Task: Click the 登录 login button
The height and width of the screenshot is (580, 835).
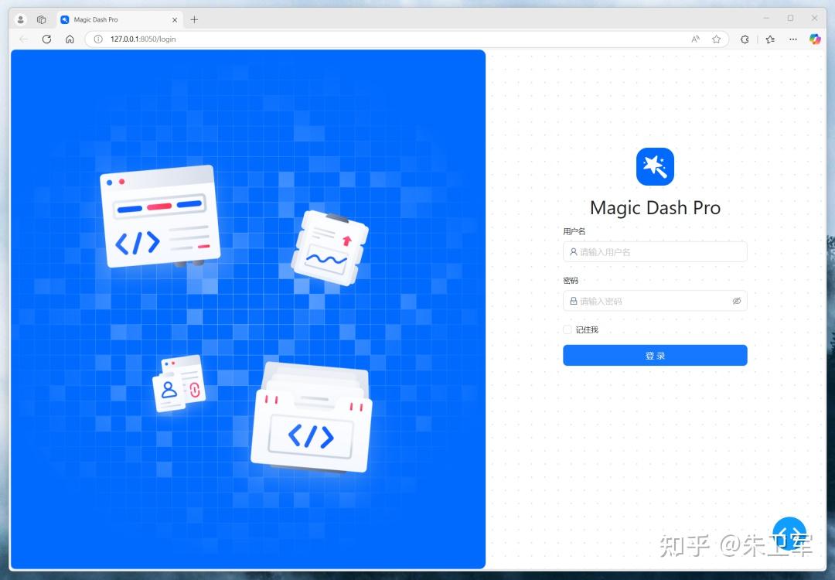Action: coord(655,355)
